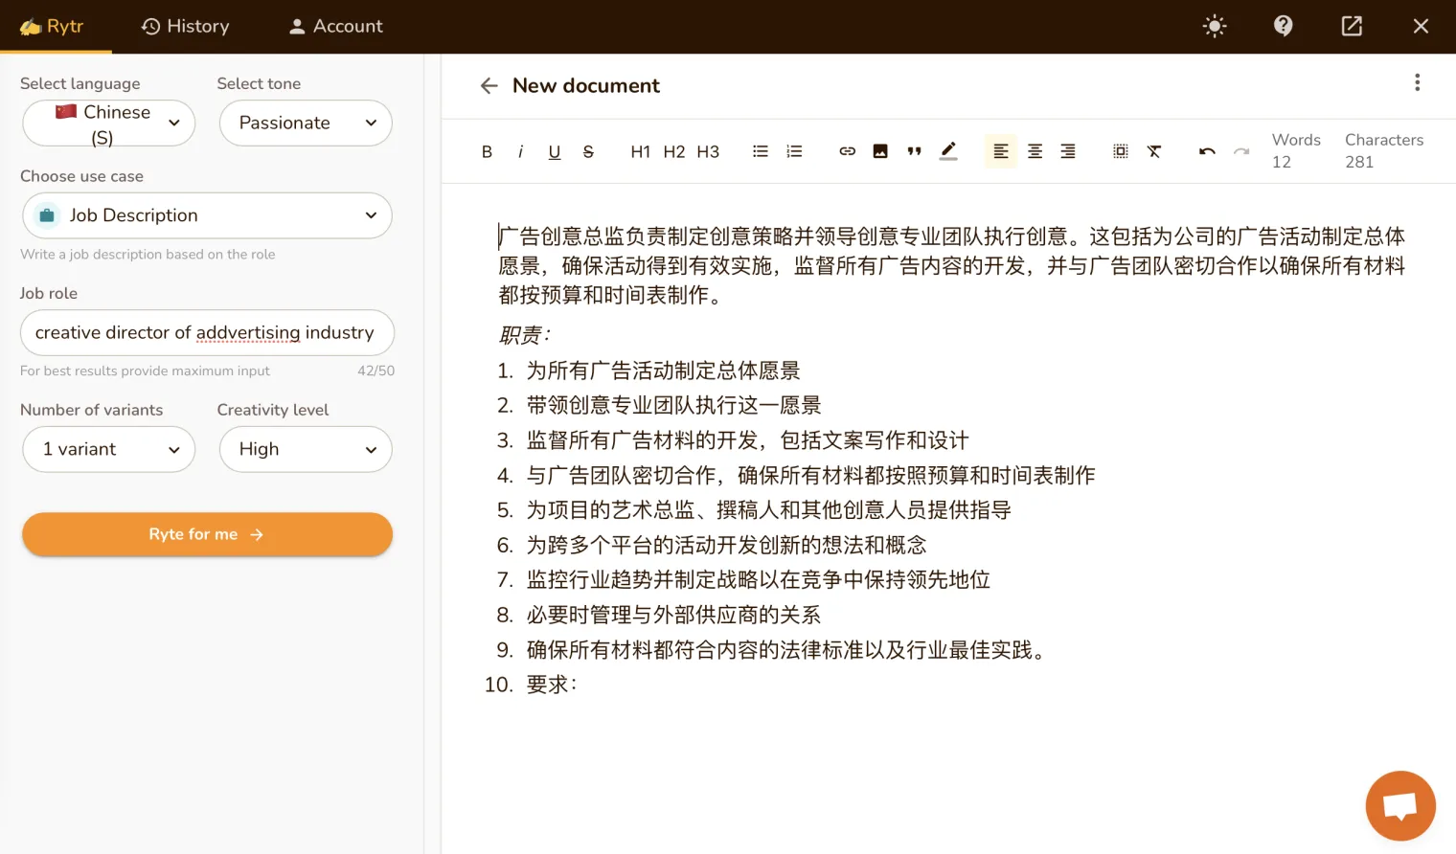The image size is (1456, 854).
Task: Click the Ryte for me button
Action: coord(207,534)
